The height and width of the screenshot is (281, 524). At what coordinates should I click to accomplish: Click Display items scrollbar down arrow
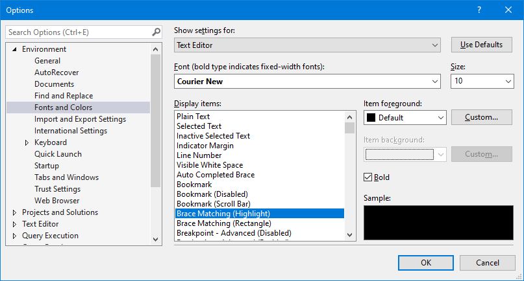[350, 235]
